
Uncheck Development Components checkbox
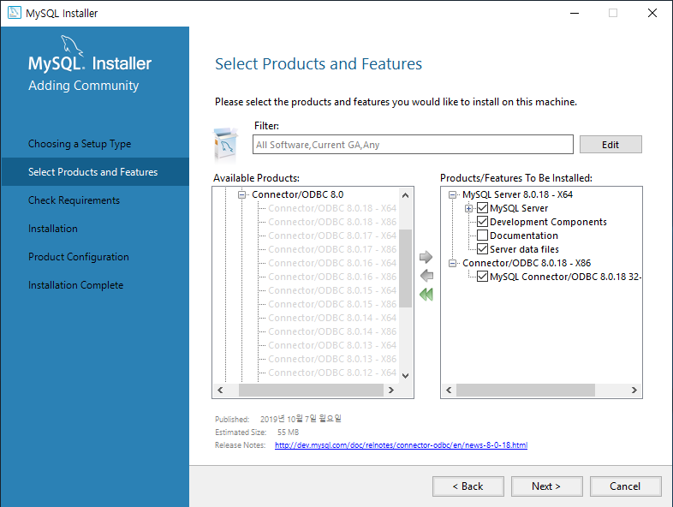(482, 222)
